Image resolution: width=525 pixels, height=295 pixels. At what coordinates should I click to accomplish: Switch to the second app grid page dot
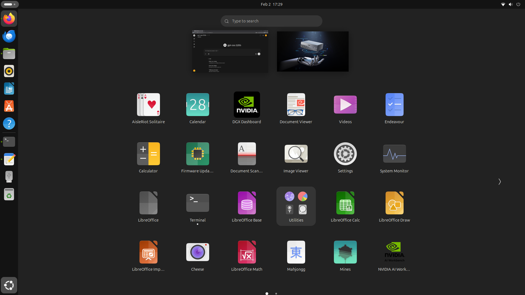(x=276, y=294)
